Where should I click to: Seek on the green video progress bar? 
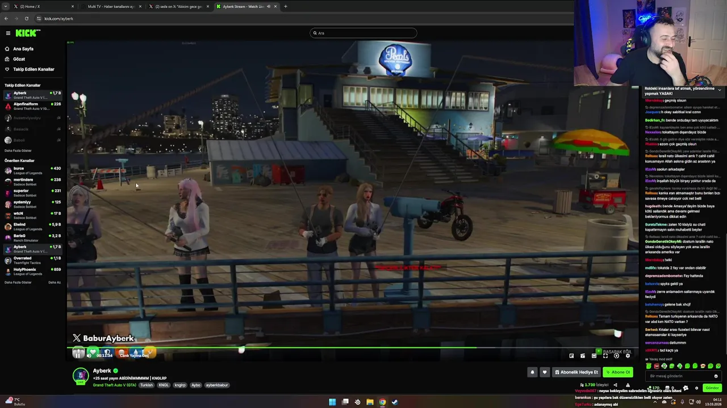point(352,347)
